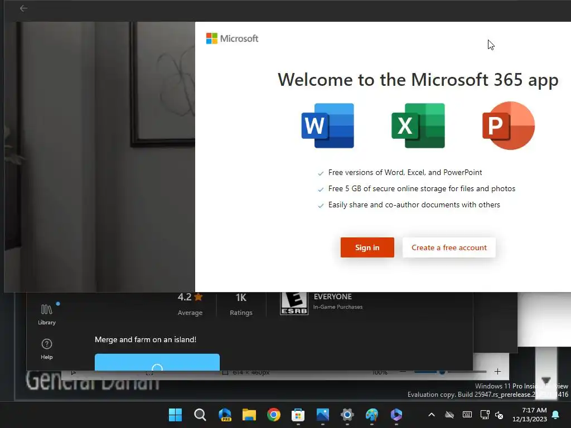Open notifications with the bell icon
Viewport: 571px width, 428px height.
[556, 415]
